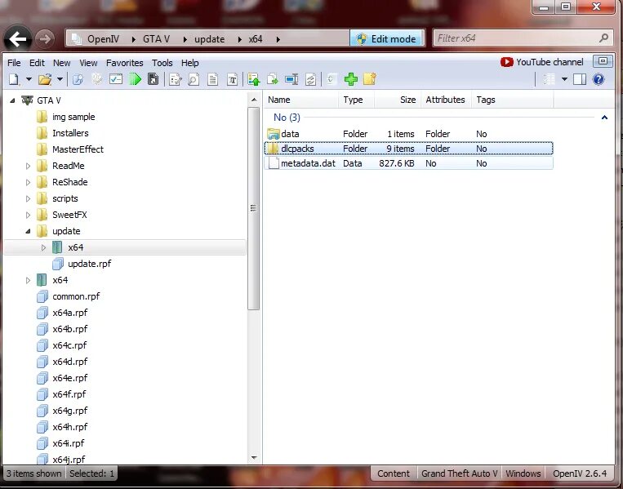Open the view mode dropdown arrow
Image resolution: width=623 pixels, height=489 pixels.
(564, 79)
